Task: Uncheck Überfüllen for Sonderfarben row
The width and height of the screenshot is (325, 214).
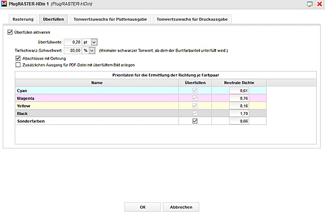Action: (195, 121)
